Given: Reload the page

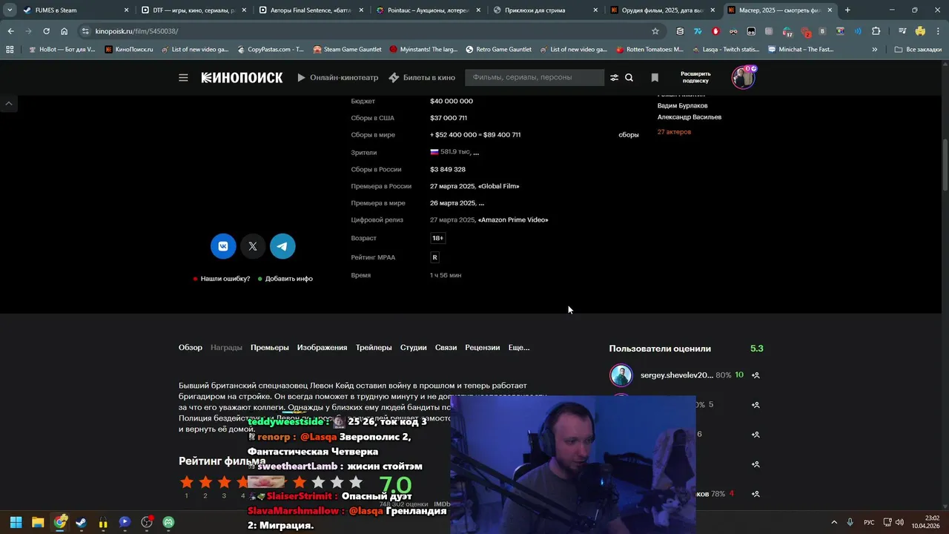Looking at the screenshot, I should 46,31.
